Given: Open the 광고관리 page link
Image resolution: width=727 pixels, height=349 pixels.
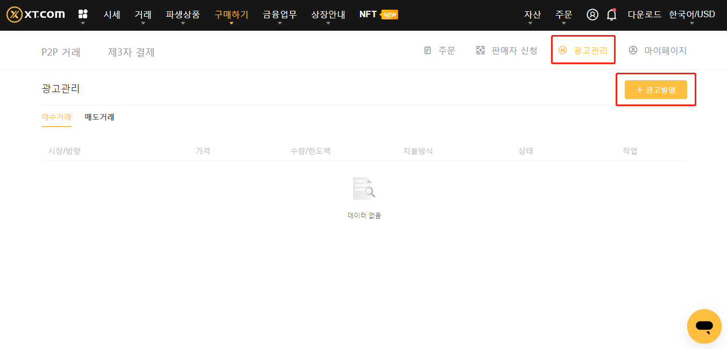Looking at the screenshot, I should point(590,51).
